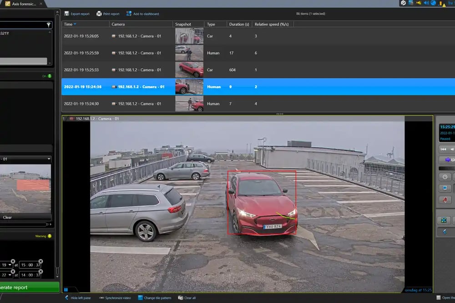Image resolution: width=455 pixels, height=303 pixels.
Task: Select the row with duration 604
Action: (258, 70)
